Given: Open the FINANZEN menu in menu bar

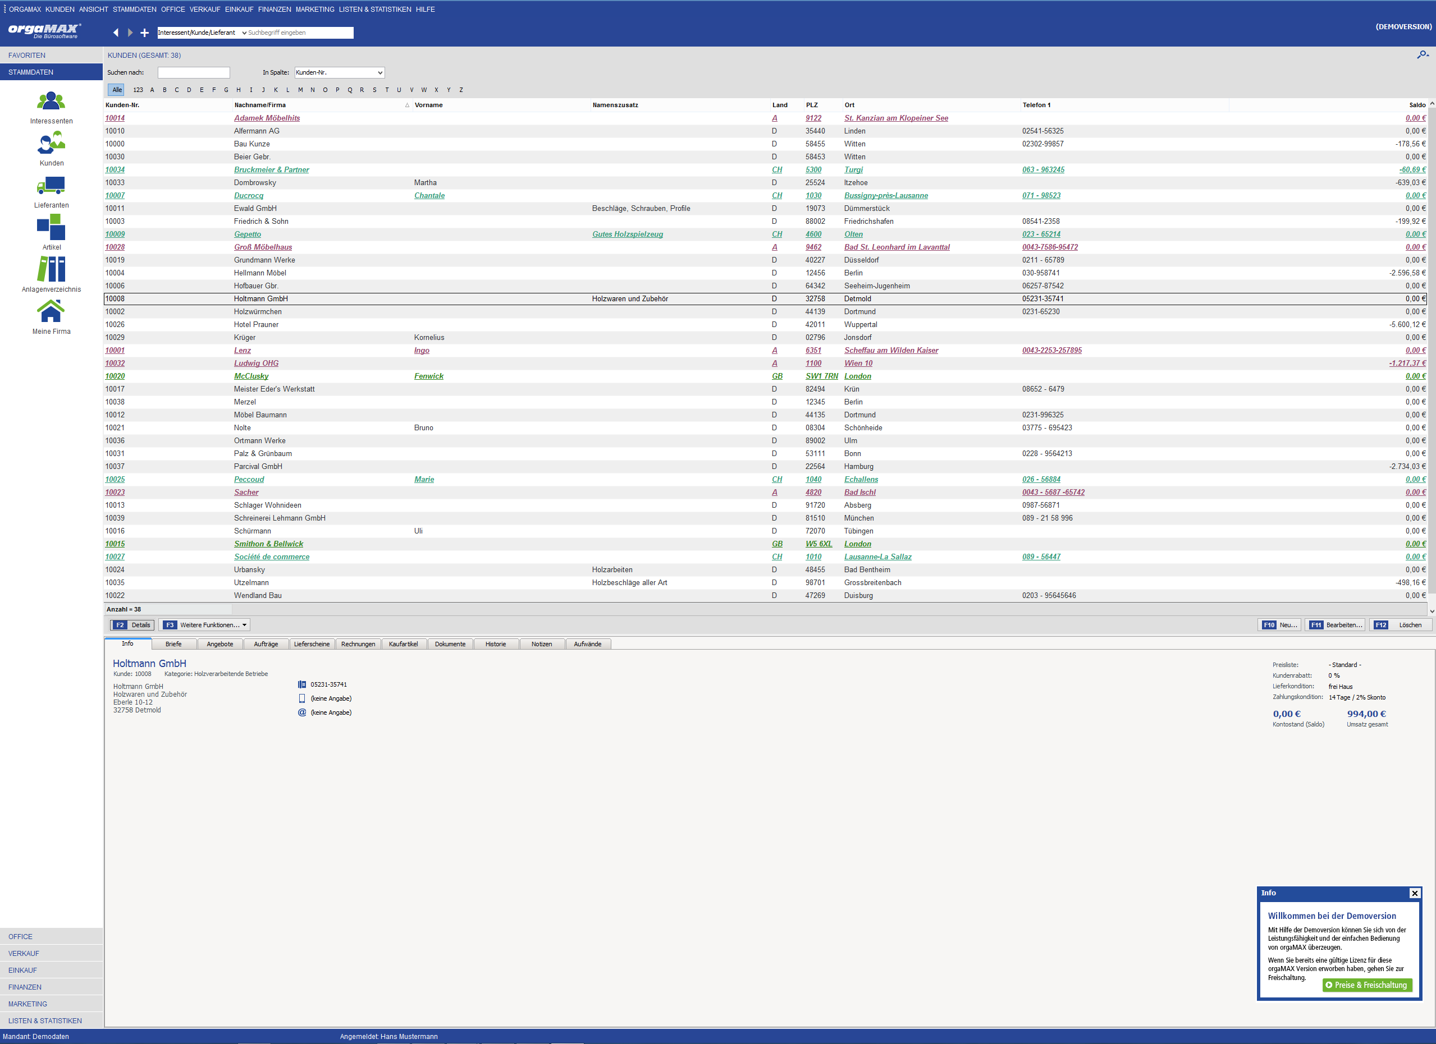Looking at the screenshot, I should pos(274,10).
